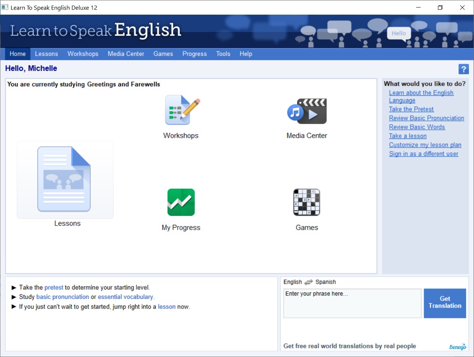Screen dimensions: 474x357
Task: Switch to the Media Center tab
Action: (x=126, y=54)
